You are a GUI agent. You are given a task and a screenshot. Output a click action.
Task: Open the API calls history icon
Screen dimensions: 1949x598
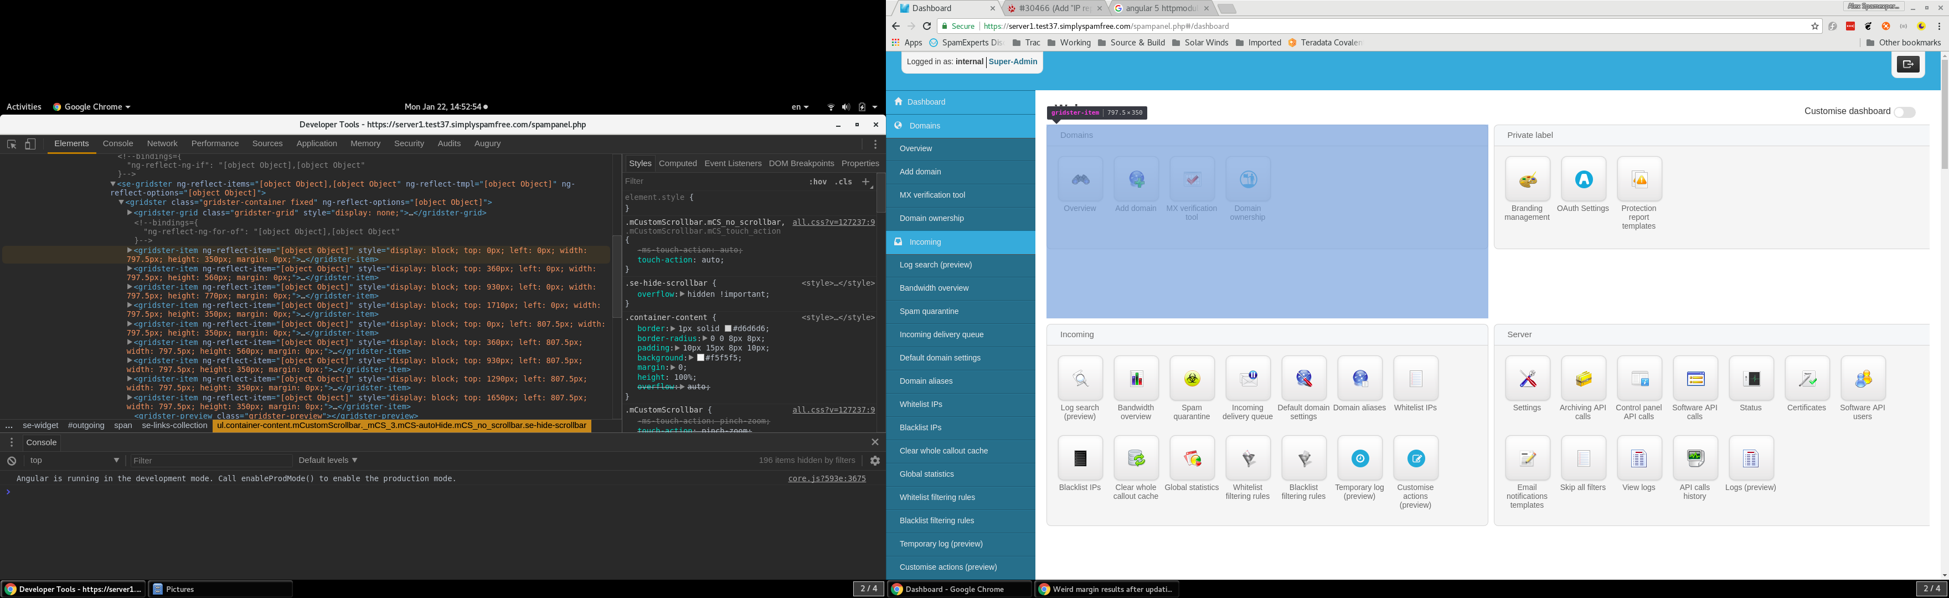pyautogui.click(x=1695, y=458)
